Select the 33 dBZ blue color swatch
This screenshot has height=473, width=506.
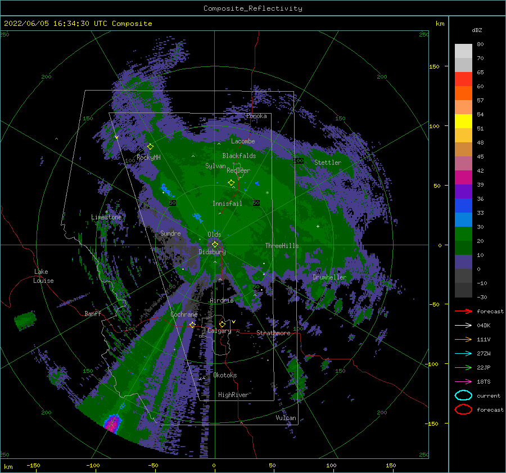pos(463,219)
